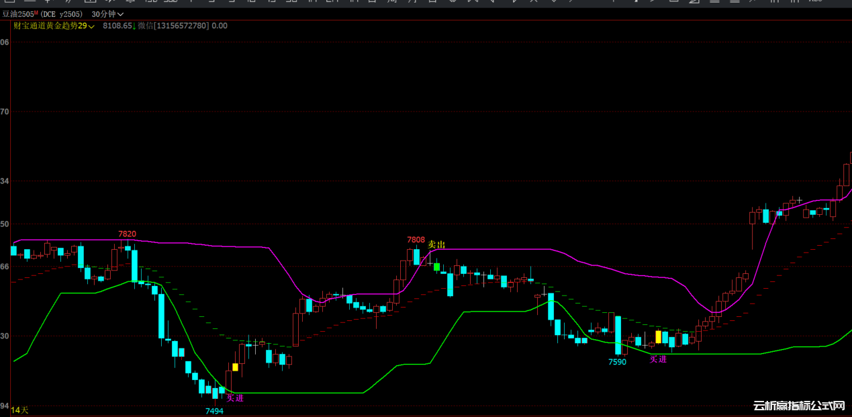Image resolution: width=852 pixels, height=417 pixels.
Task: Click the 14天 label at bottom left
Action: coord(20,410)
